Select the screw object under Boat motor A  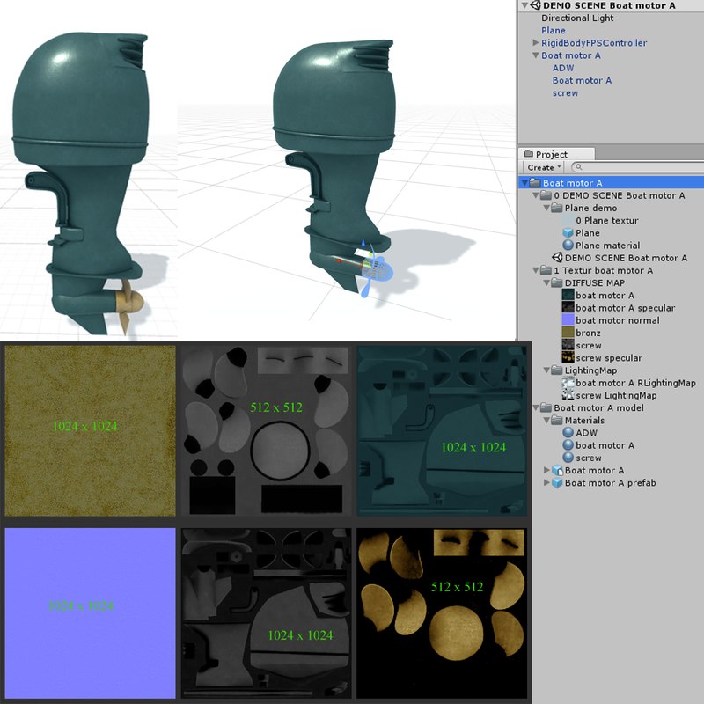(565, 93)
